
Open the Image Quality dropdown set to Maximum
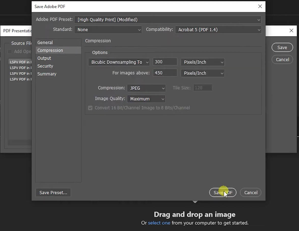pyautogui.click(x=146, y=99)
